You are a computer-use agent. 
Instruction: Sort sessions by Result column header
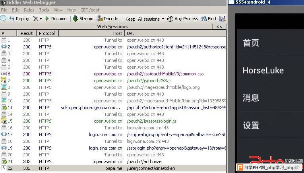pos(27,33)
